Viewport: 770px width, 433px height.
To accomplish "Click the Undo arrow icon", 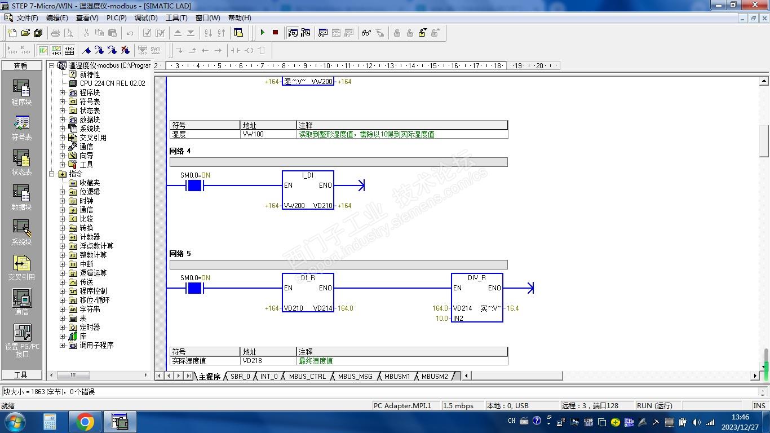I will pos(130,33).
